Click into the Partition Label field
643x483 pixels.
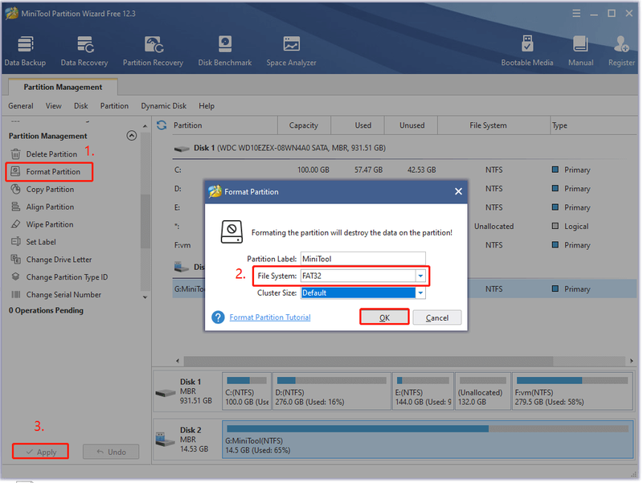(363, 259)
